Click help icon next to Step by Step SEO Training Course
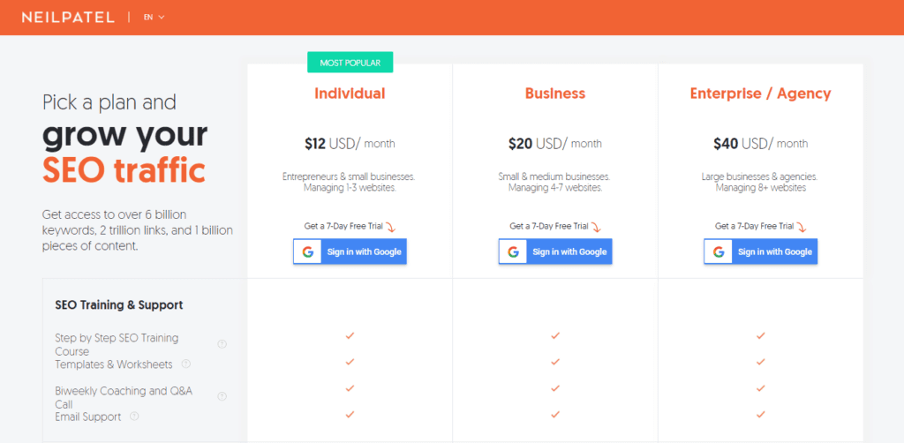Screen dimensions: 904x443 click(222, 344)
